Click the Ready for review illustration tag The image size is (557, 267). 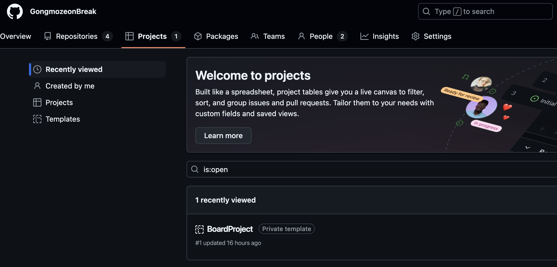462,94
